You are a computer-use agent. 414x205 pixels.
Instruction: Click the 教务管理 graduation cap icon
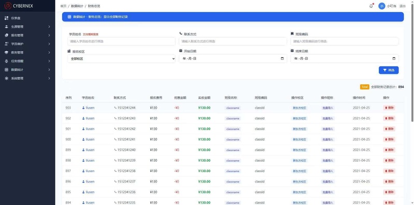[x=6, y=53]
